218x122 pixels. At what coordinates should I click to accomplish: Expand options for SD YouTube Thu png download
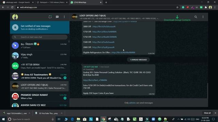(61, 113)
